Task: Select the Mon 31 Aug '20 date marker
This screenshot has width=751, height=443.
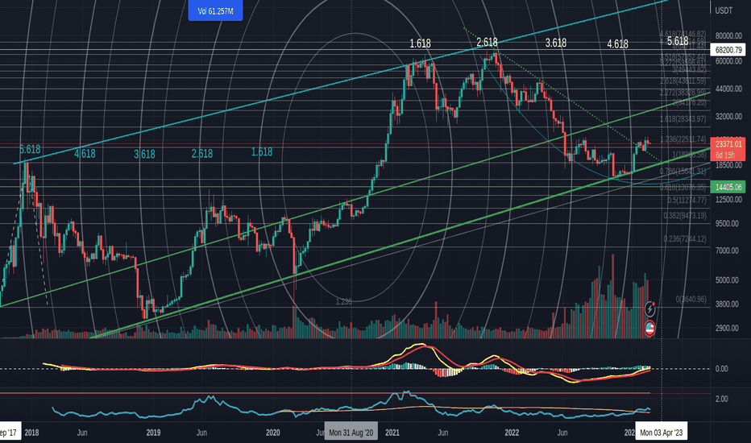Action: point(351,433)
